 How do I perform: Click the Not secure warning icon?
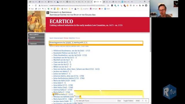point(40,5)
